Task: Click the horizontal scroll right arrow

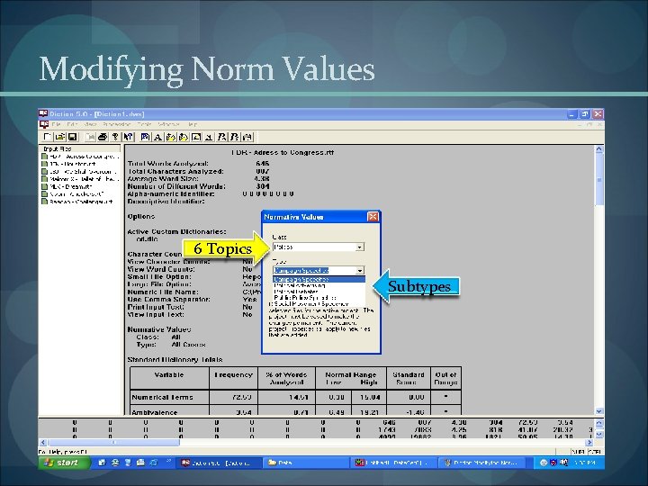Action: click(589, 442)
